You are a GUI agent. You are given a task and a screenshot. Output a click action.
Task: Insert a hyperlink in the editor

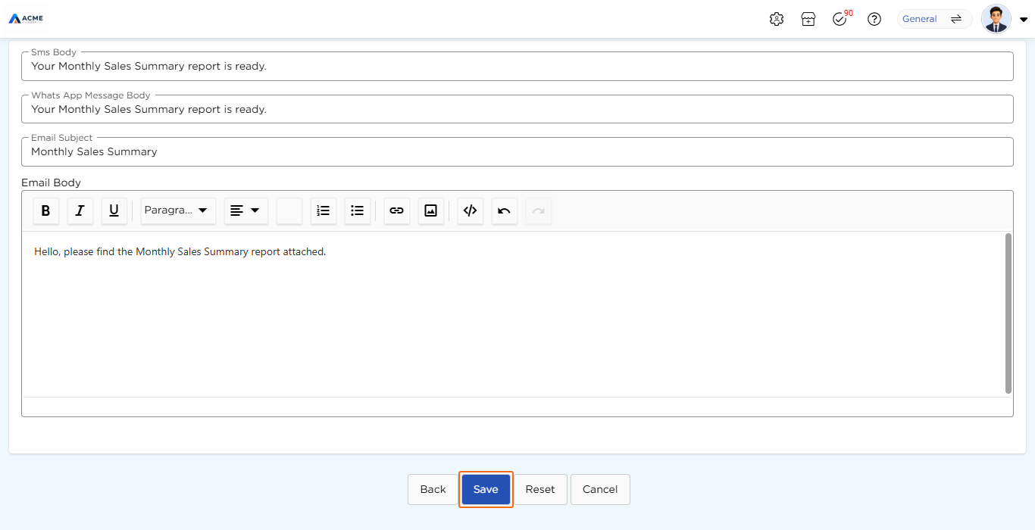coord(396,211)
